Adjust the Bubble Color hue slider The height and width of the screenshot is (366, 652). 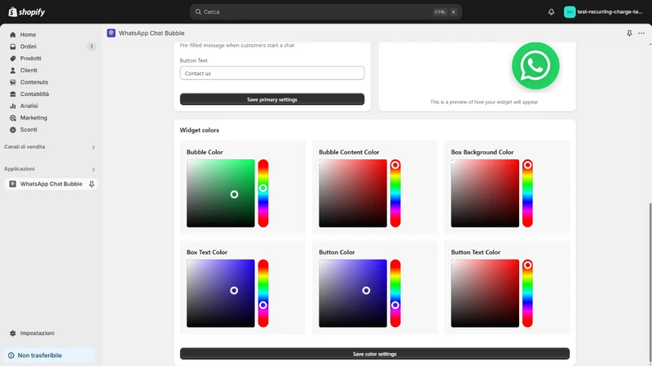263,194
